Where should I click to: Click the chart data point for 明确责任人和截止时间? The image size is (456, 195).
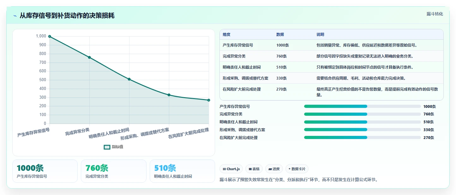(129, 79)
